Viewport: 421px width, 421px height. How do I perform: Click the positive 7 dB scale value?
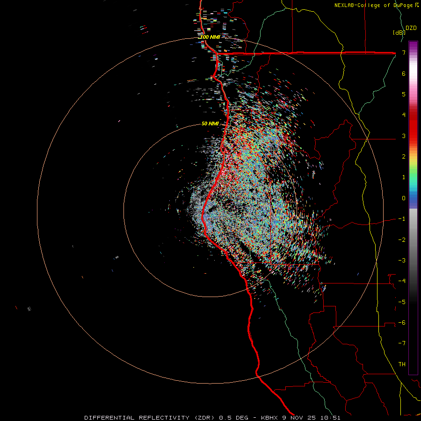(x=404, y=53)
